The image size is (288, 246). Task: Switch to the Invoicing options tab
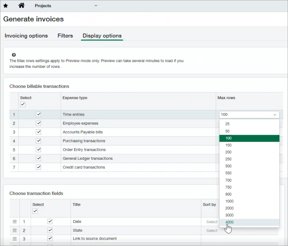26,35
